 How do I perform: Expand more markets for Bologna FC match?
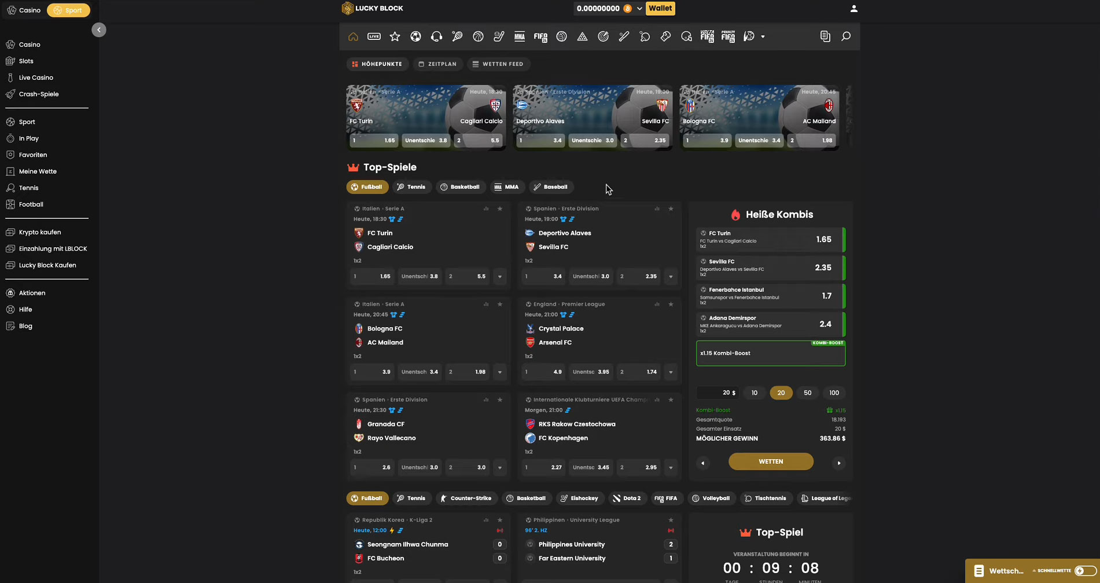pyautogui.click(x=500, y=372)
